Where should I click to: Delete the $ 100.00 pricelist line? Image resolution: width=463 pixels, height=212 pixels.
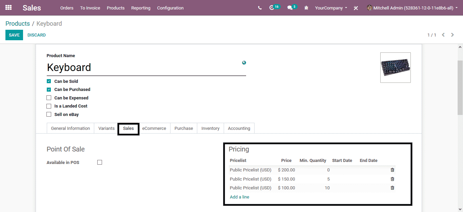pyautogui.click(x=392, y=188)
